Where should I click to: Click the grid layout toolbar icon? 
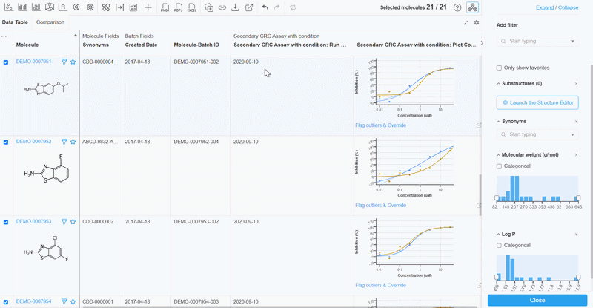(x=133, y=7)
